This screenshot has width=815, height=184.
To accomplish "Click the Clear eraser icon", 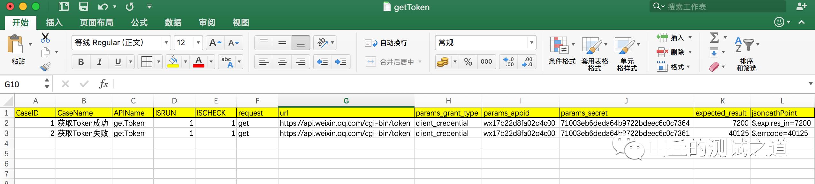I will pos(714,67).
